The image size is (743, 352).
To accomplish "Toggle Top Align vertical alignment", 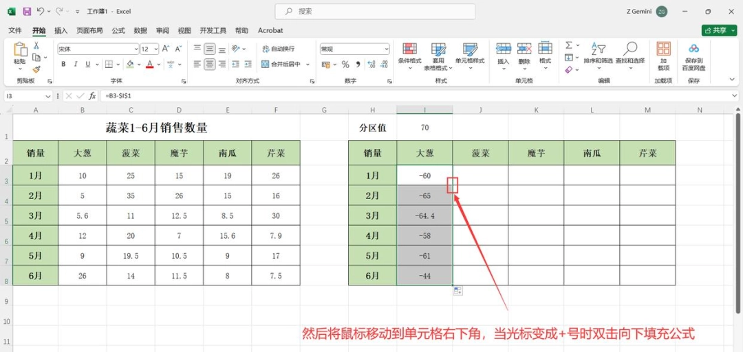I will point(197,49).
